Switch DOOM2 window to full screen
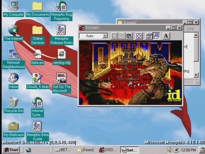 [x=139, y=36]
